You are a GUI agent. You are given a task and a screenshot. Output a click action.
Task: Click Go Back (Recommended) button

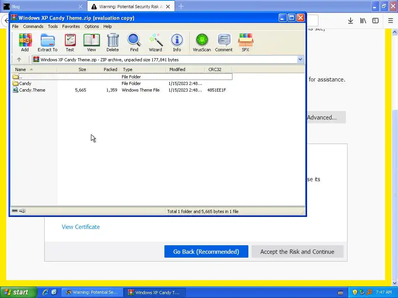pyautogui.click(x=206, y=251)
